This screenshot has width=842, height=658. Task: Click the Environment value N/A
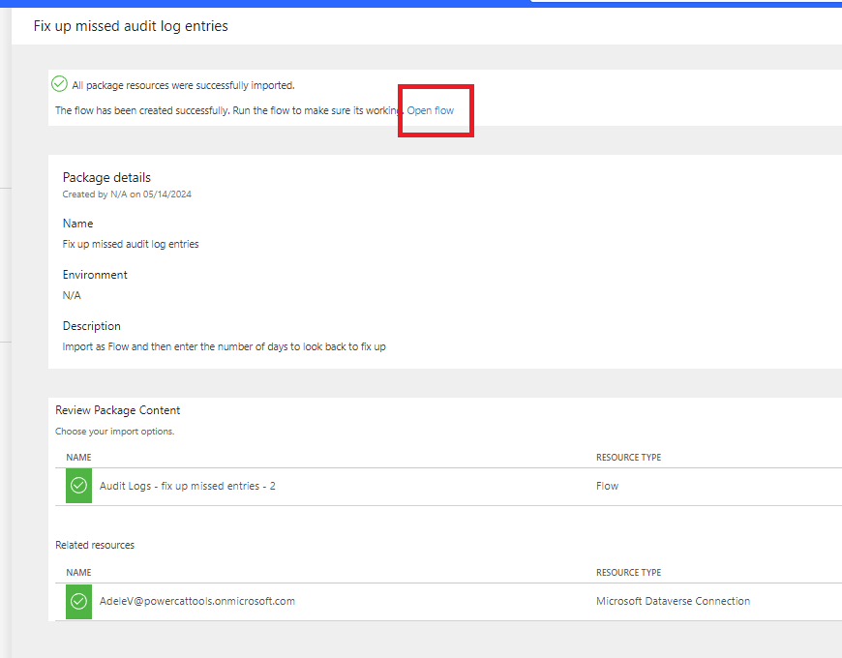(x=71, y=294)
